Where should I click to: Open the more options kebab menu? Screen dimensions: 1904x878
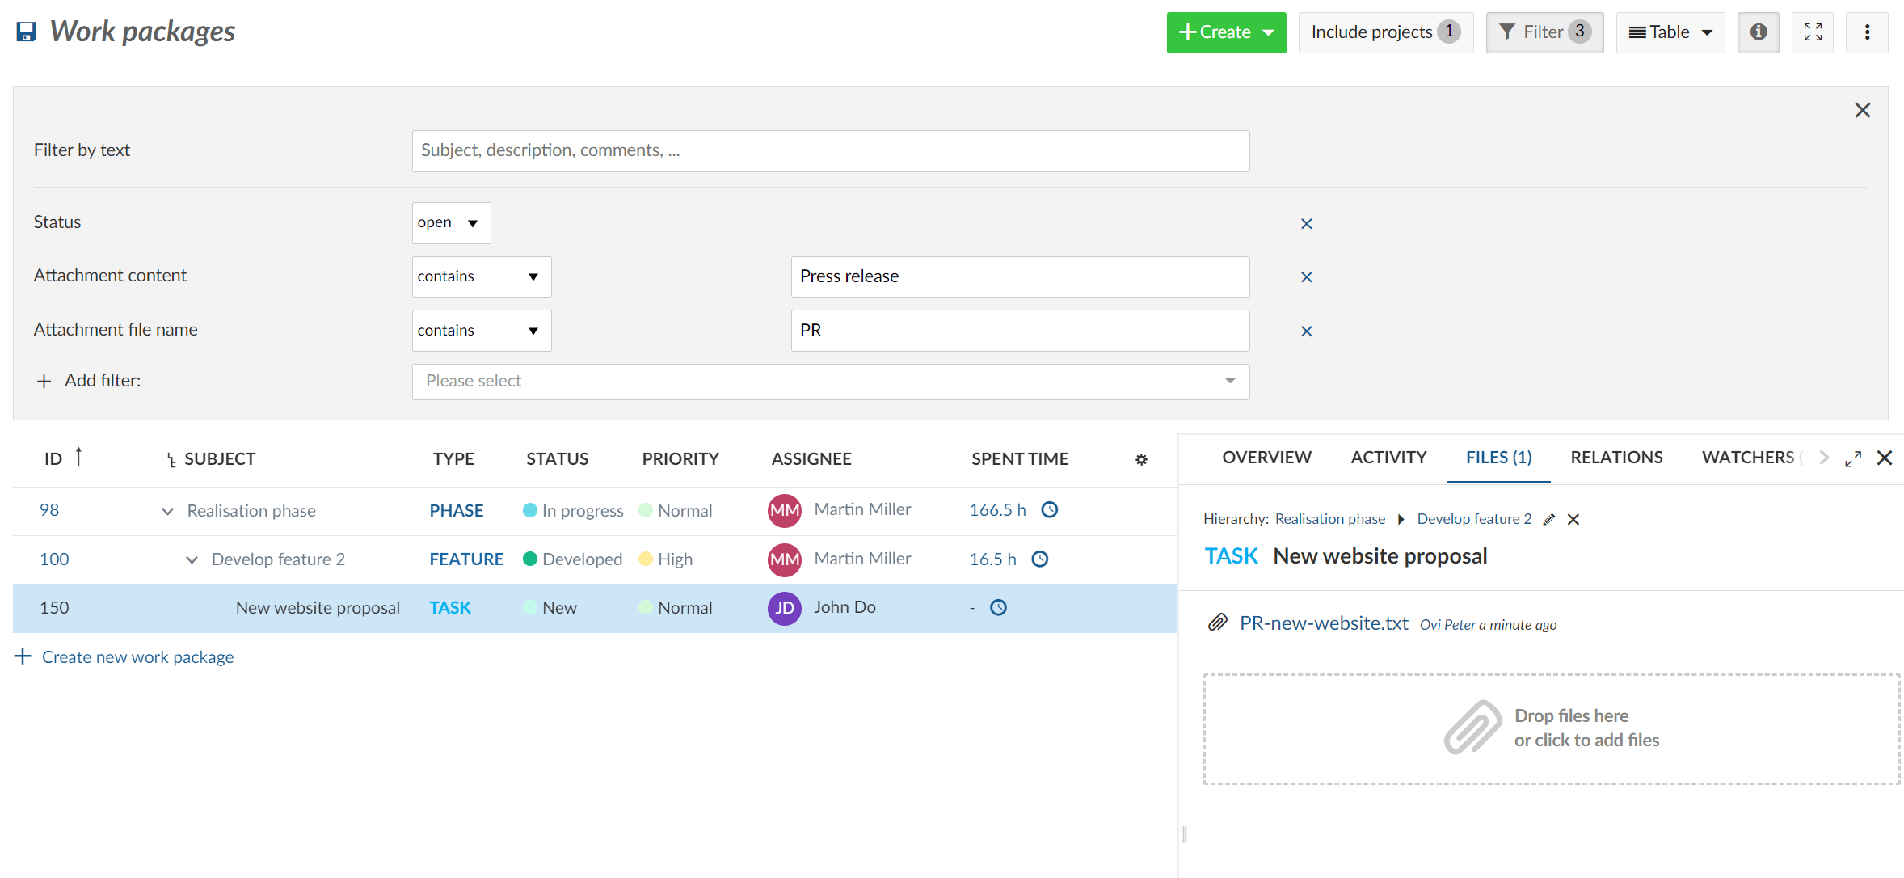tap(1867, 32)
